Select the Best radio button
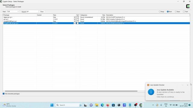Image resolution: width=193 pixels, height=108 pixels. tap(168, 12)
